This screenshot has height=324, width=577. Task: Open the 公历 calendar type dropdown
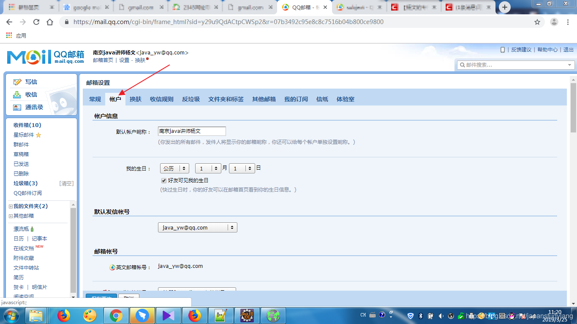point(174,168)
